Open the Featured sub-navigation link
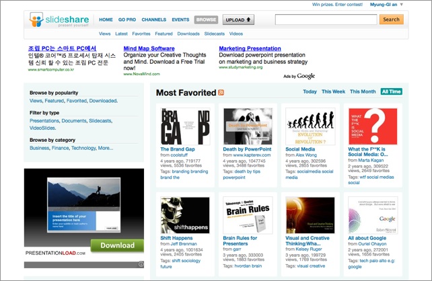Screen dimensions: 432x281 (x=164, y=34)
